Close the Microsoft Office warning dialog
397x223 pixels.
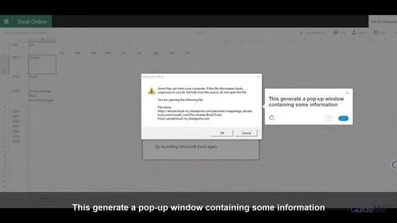point(258,77)
